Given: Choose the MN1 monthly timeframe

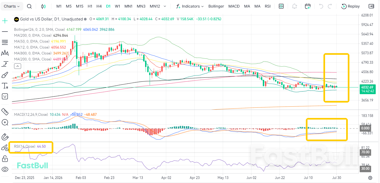Looking at the screenshot, I should (x=129, y=6).
